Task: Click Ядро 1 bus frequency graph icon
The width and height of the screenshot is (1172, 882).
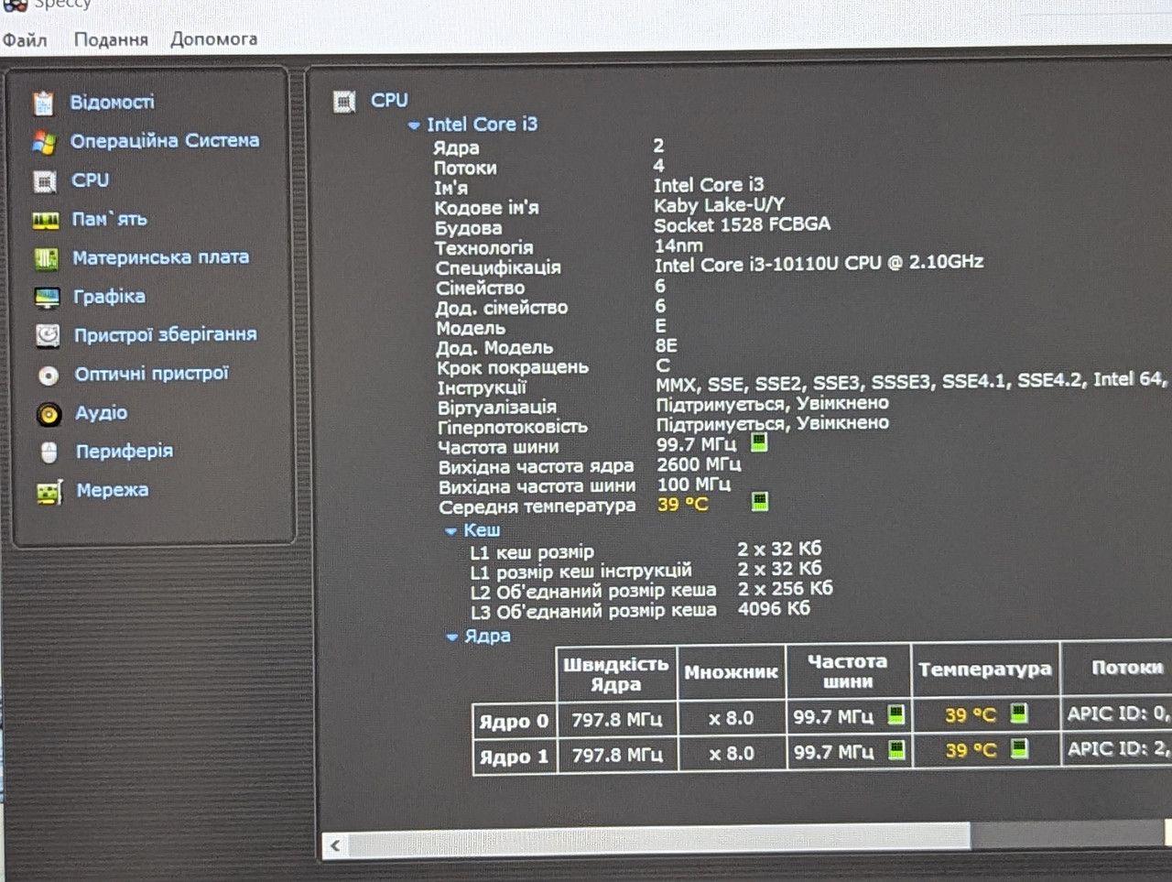Action: [897, 750]
